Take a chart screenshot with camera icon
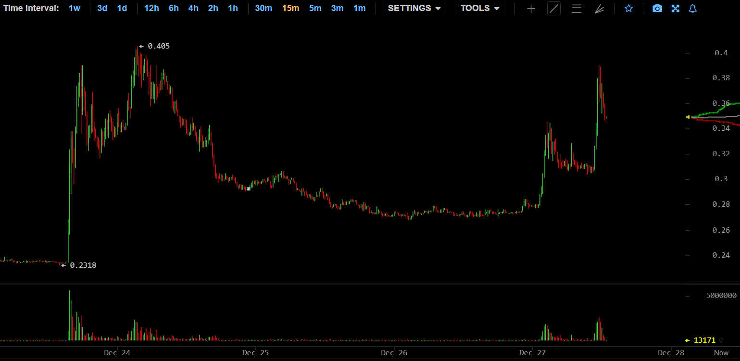 (x=657, y=9)
